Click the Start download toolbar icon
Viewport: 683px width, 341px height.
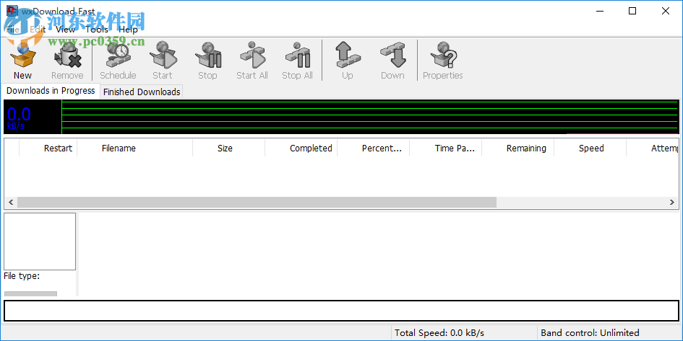point(163,60)
